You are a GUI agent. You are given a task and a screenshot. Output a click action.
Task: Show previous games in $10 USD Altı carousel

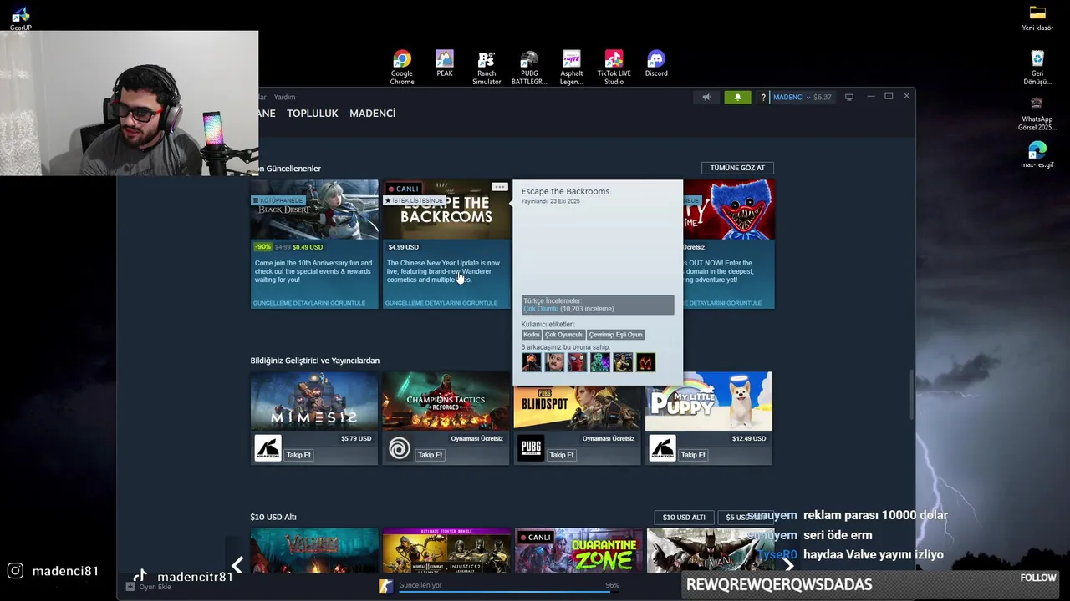237,565
